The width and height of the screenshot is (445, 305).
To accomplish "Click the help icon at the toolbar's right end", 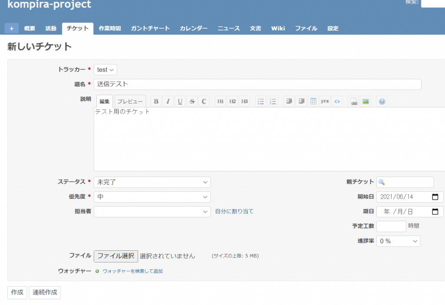I will tap(382, 101).
